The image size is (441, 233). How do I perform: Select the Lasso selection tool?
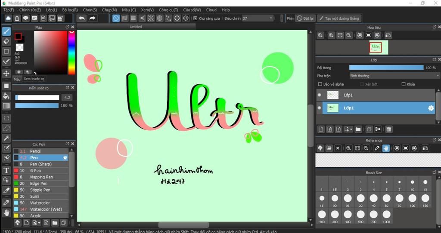(x=6, y=128)
